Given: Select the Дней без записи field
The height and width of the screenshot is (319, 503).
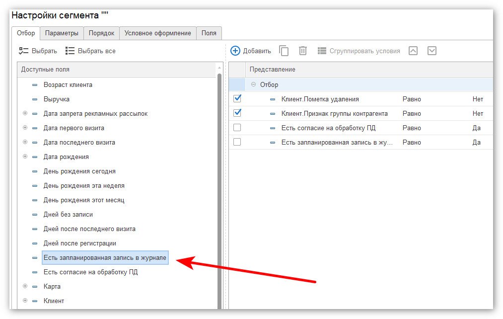Looking at the screenshot, I should (x=68, y=214).
